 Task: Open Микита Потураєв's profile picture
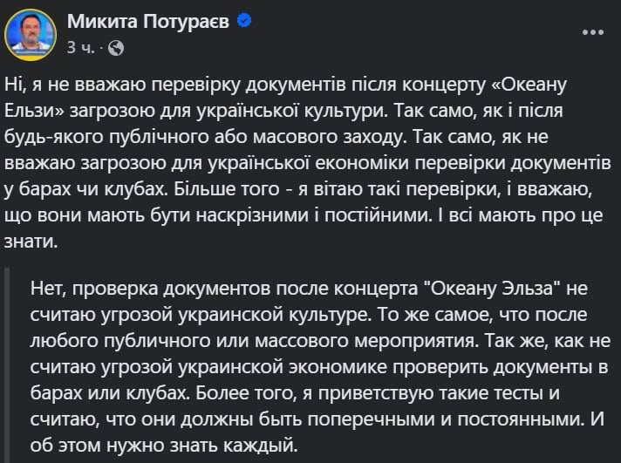[x=32, y=34]
